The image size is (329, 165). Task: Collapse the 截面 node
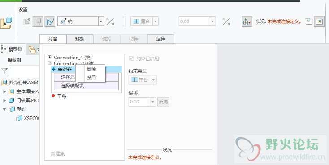pos(4,109)
